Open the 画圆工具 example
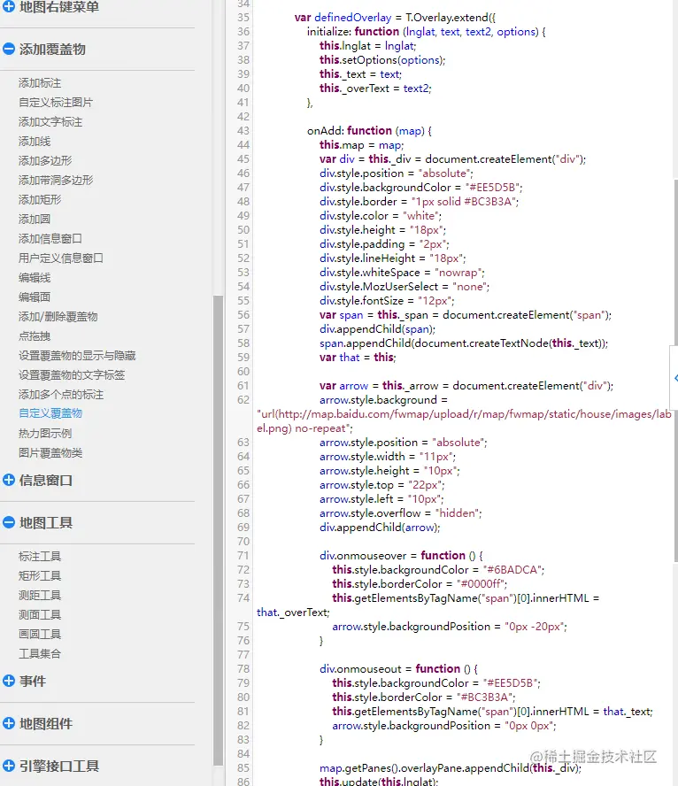This screenshot has width=678, height=786. (x=40, y=634)
